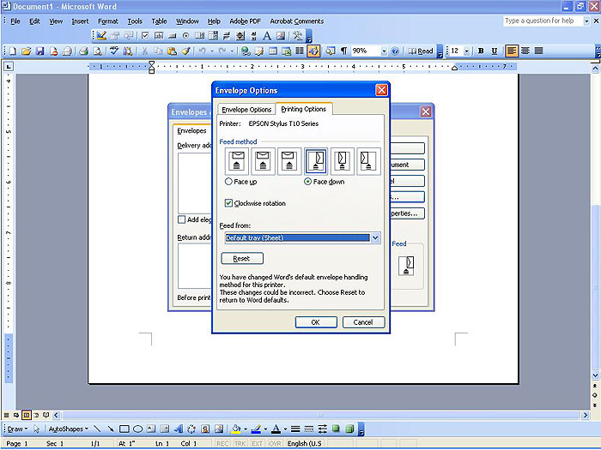This screenshot has width=601, height=450.
Task: Select the Oval shape tool
Action: pos(138,429)
